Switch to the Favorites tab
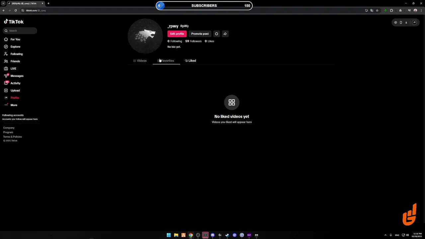425x239 pixels. [166, 61]
